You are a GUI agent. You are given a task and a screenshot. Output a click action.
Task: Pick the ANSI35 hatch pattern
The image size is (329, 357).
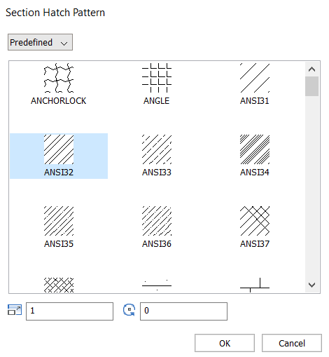pos(59,227)
